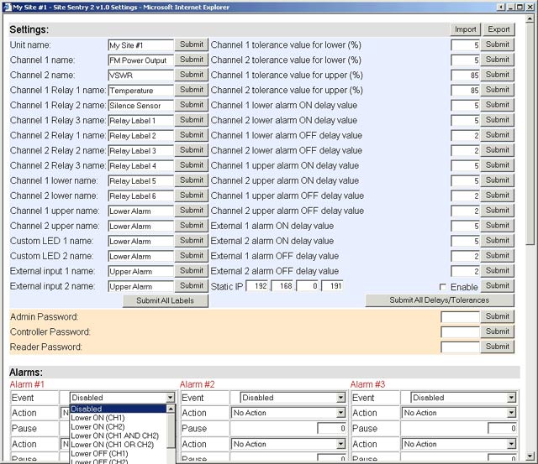Viewport: 538px width, 464px height.
Task: Select Lower ON (CH1 AND CH2) option
Action: [x=119, y=435]
